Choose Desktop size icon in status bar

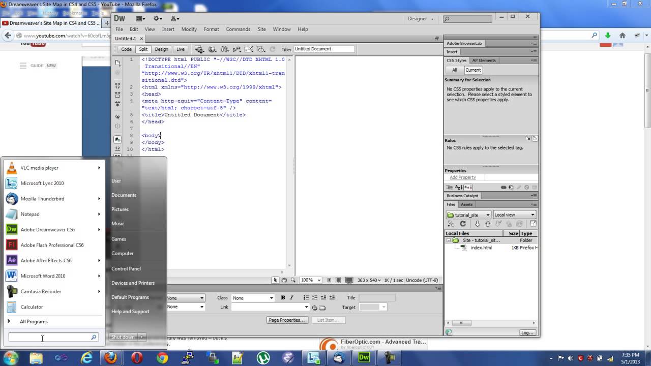(x=349, y=280)
